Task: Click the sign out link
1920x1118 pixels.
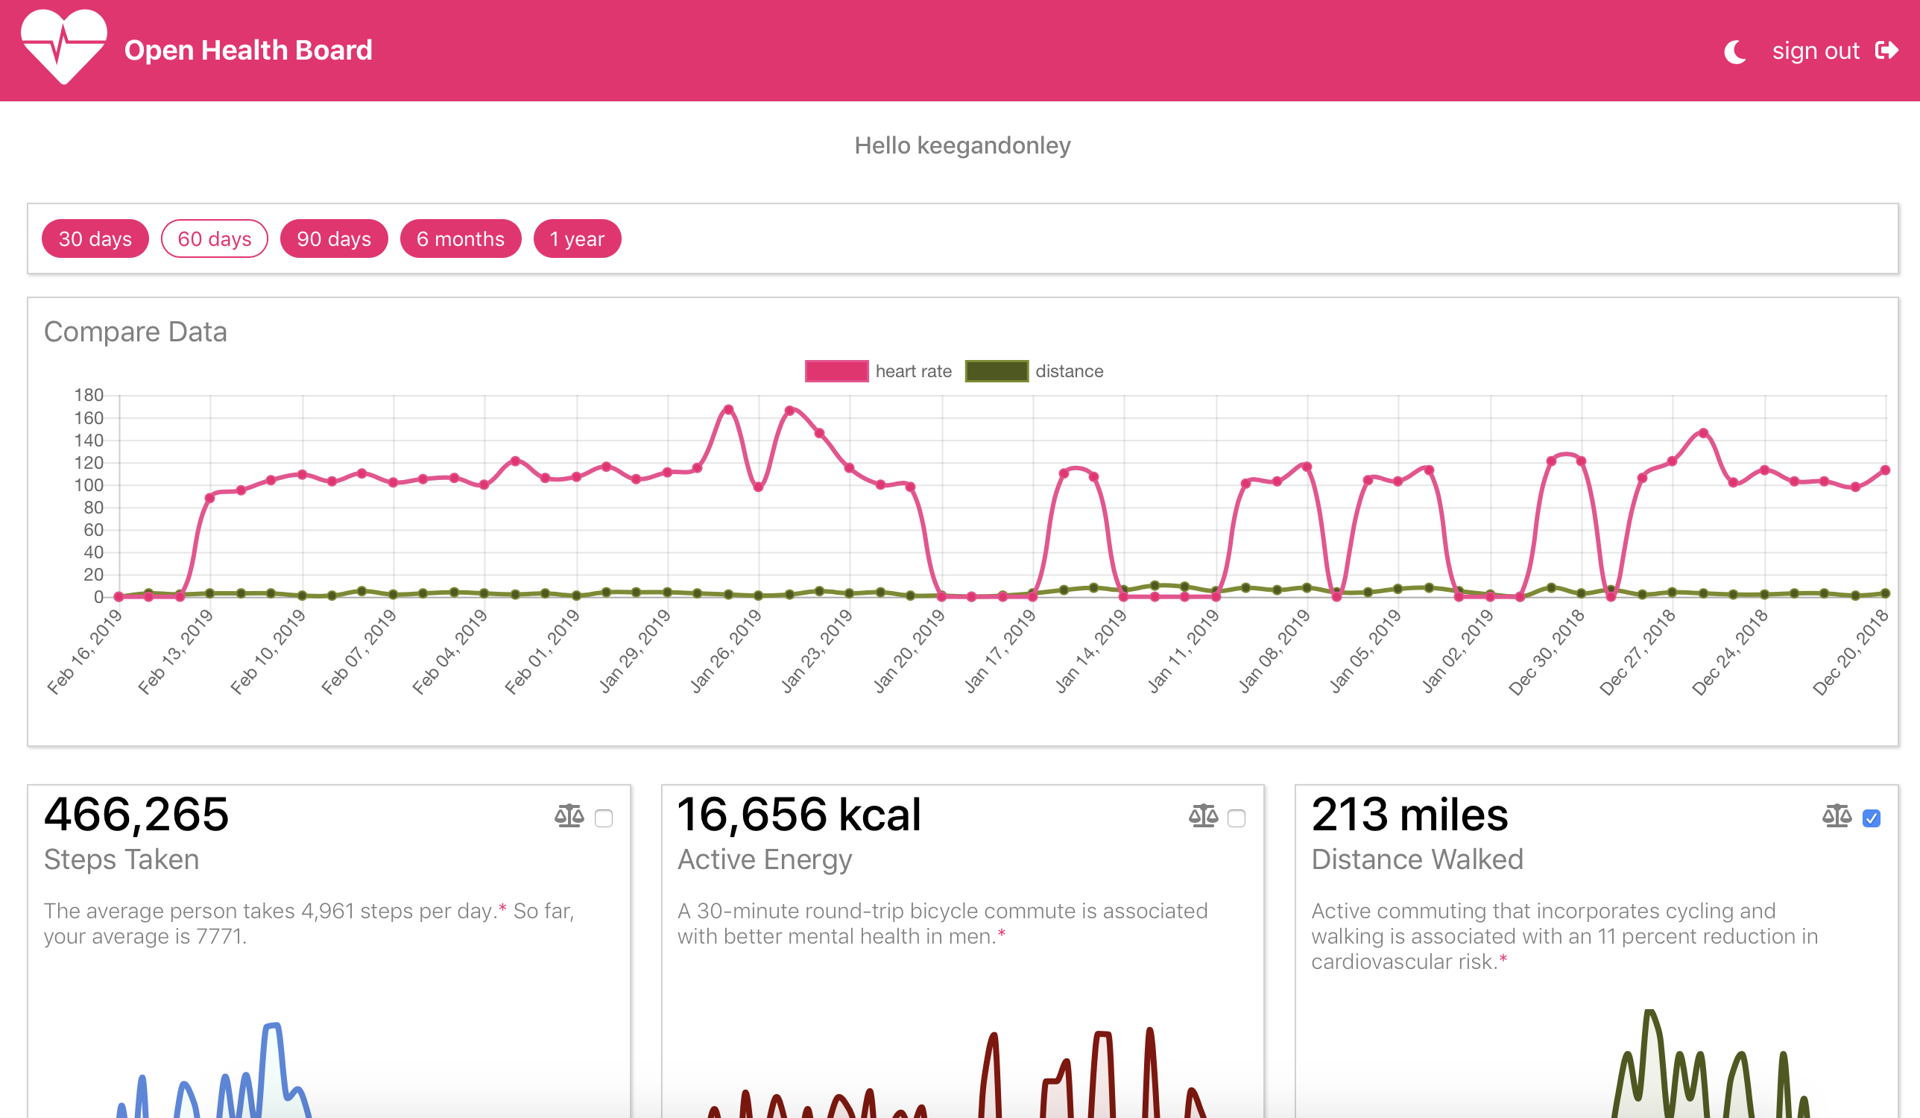Action: tap(1816, 51)
